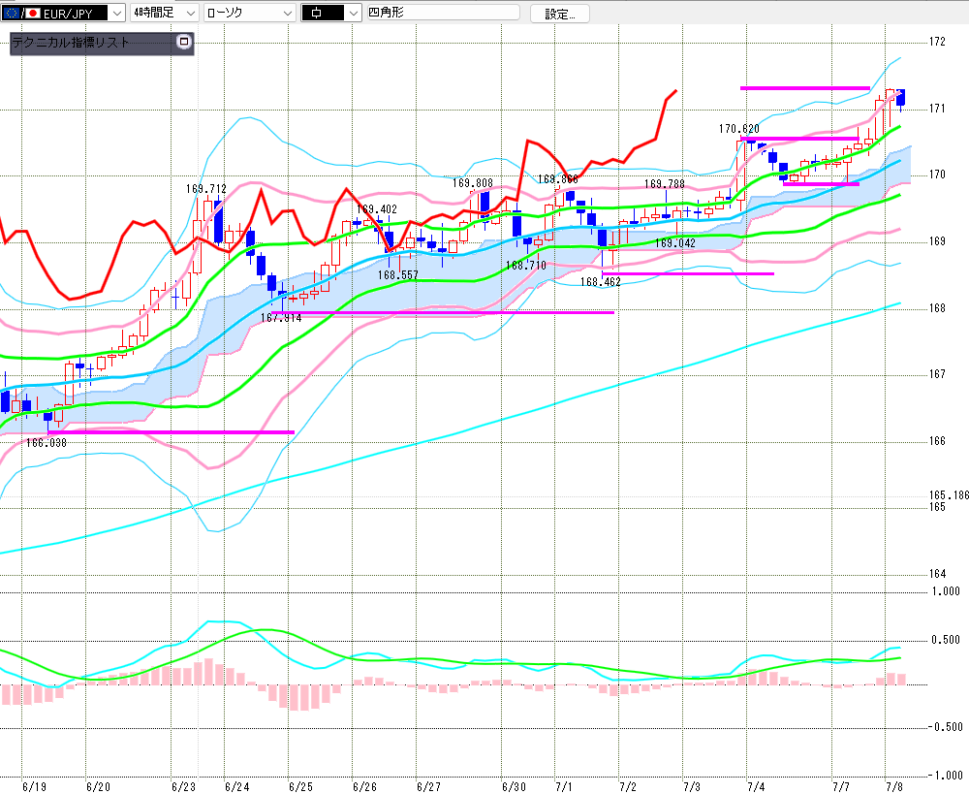Viewport: 969px width, 794px height.
Task: Click the 170.620 high price label
Action: (x=739, y=129)
